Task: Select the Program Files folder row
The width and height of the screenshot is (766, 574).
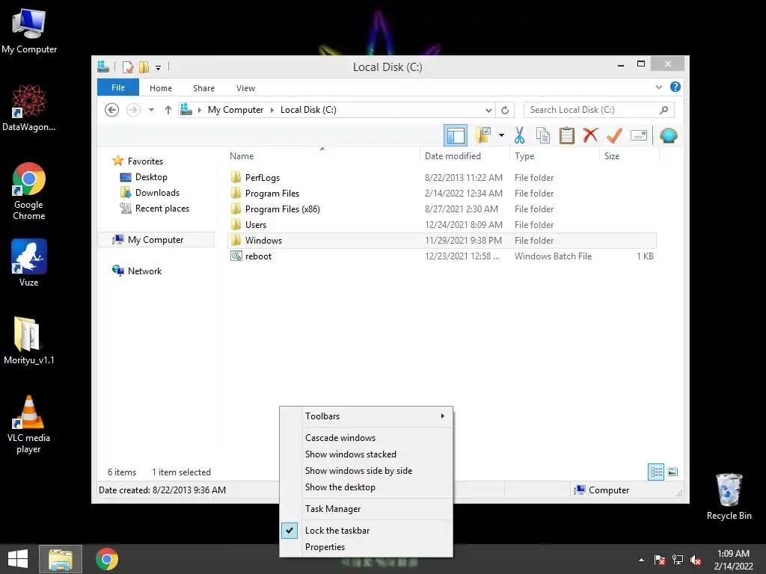Action: coord(441,194)
